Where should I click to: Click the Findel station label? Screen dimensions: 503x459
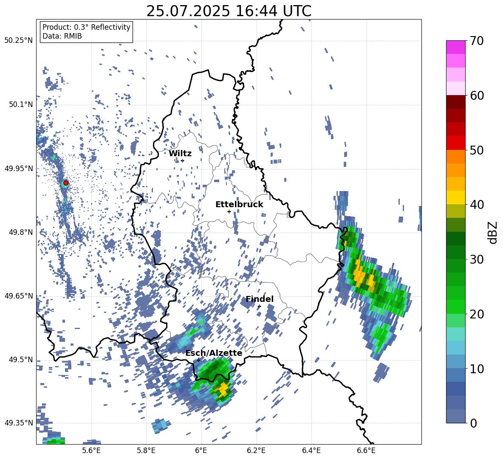pyautogui.click(x=260, y=299)
